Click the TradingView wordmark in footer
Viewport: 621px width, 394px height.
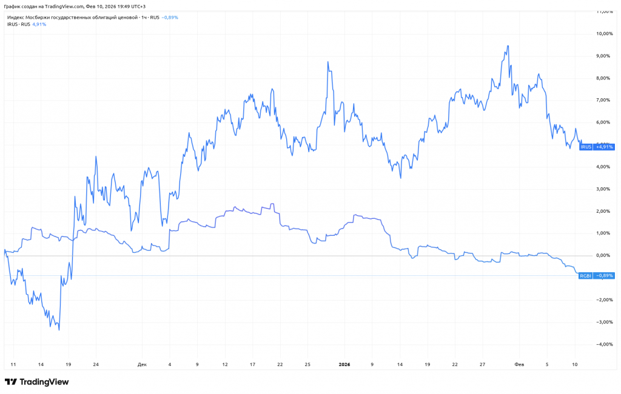point(44,382)
